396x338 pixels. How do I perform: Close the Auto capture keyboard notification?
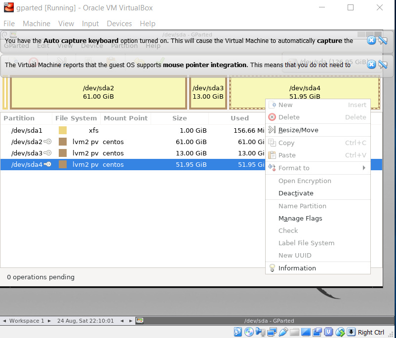pyautogui.click(x=371, y=40)
